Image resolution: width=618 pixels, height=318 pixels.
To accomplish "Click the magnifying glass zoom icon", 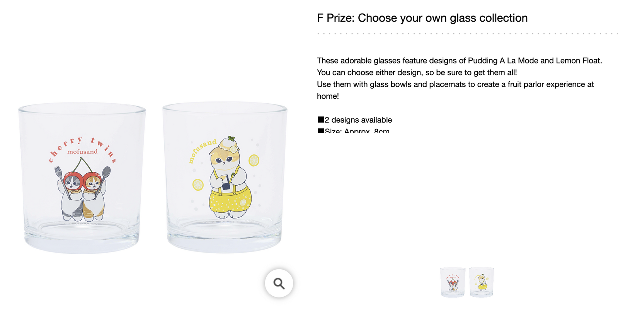I will [x=279, y=283].
